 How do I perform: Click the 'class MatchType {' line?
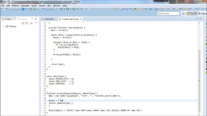(x=56, y=76)
